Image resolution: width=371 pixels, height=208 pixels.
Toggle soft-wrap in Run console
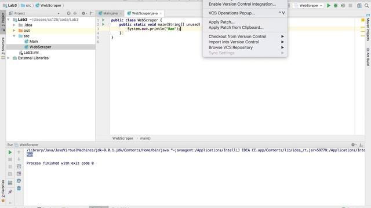coord(19,166)
